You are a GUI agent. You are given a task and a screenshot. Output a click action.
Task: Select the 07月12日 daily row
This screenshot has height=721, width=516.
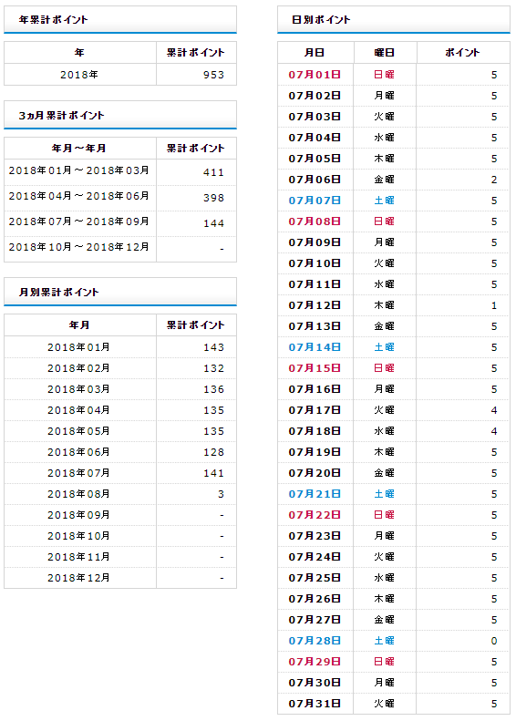(x=393, y=305)
